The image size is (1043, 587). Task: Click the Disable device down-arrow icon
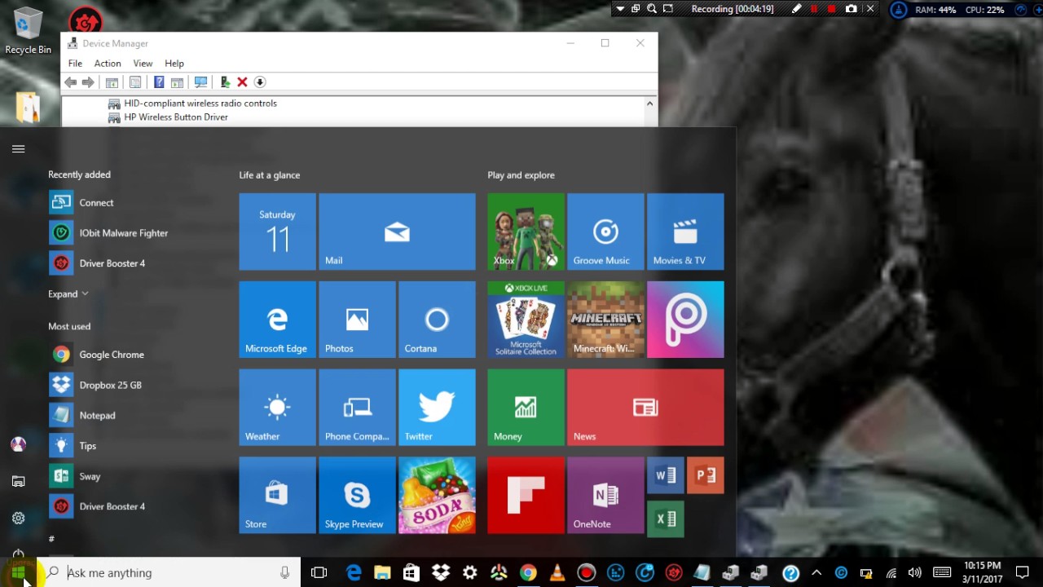[260, 82]
